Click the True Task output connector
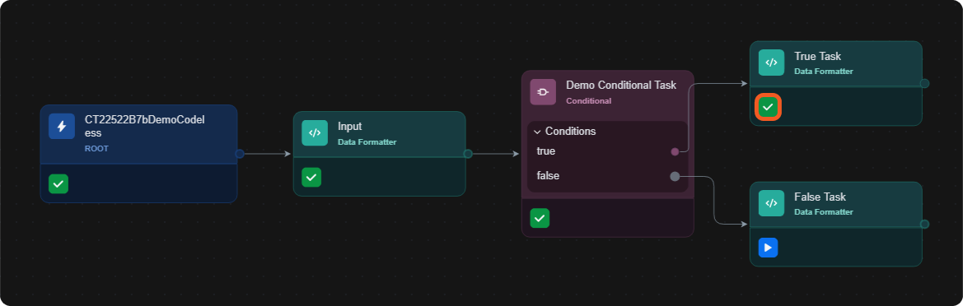 point(924,83)
